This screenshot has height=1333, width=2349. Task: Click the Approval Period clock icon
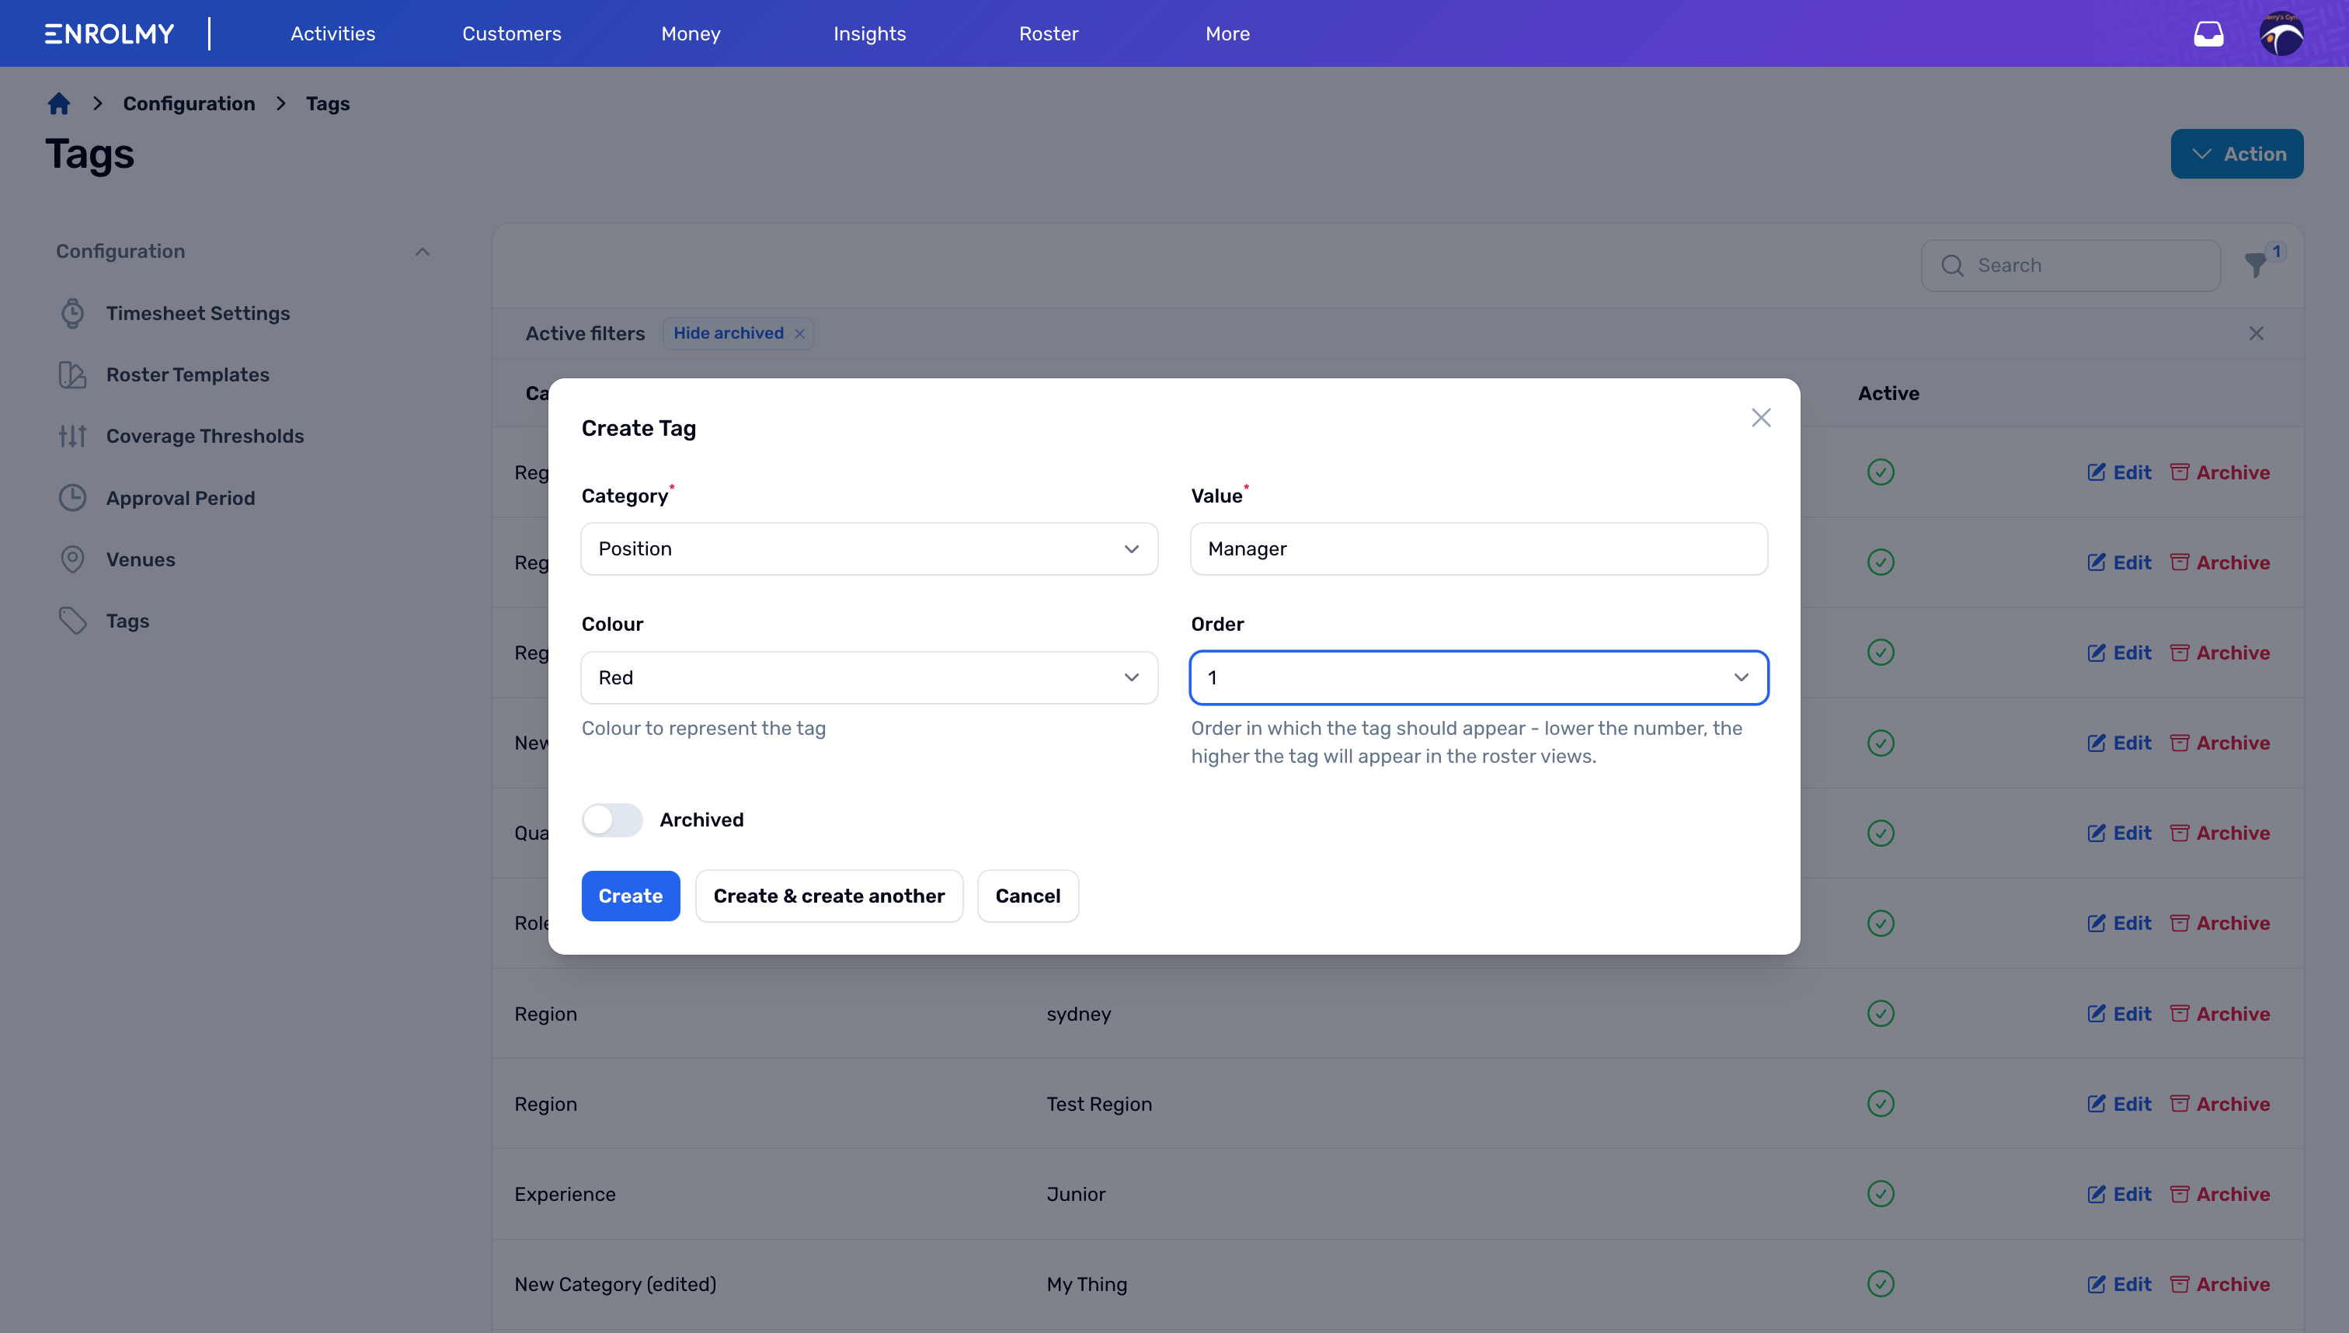pyautogui.click(x=72, y=498)
